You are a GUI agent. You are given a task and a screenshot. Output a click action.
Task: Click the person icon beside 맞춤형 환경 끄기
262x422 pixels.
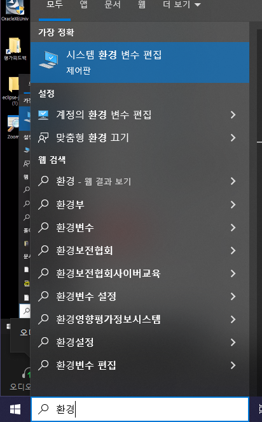tap(43, 138)
